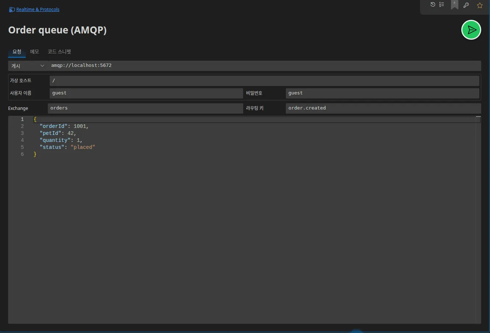Image resolution: width=490 pixels, height=333 pixels.
Task: Click the 사용자 이름 guest field
Action: [x=146, y=93]
